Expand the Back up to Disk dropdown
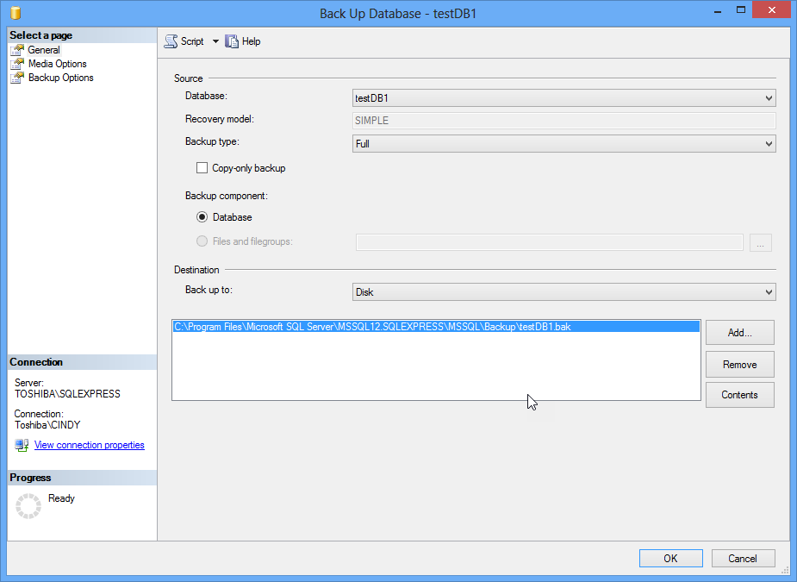 pyautogui.click(x=564, y=292)
